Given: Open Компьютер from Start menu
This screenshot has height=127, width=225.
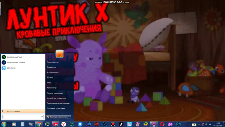Looking at the screenshot, I should [x=52, y=88].
